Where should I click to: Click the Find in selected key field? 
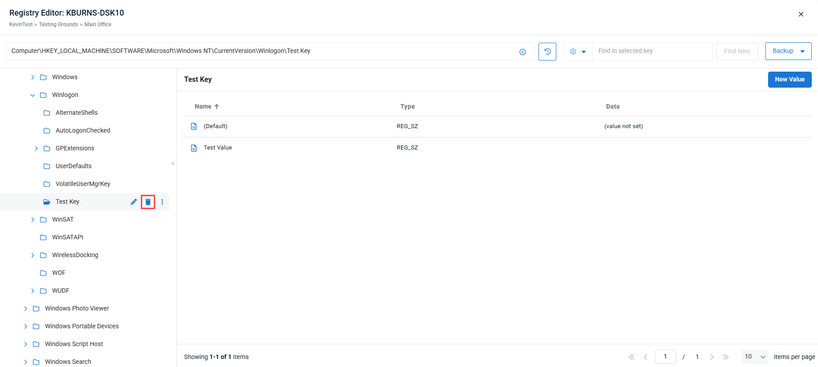click(652, 51)
